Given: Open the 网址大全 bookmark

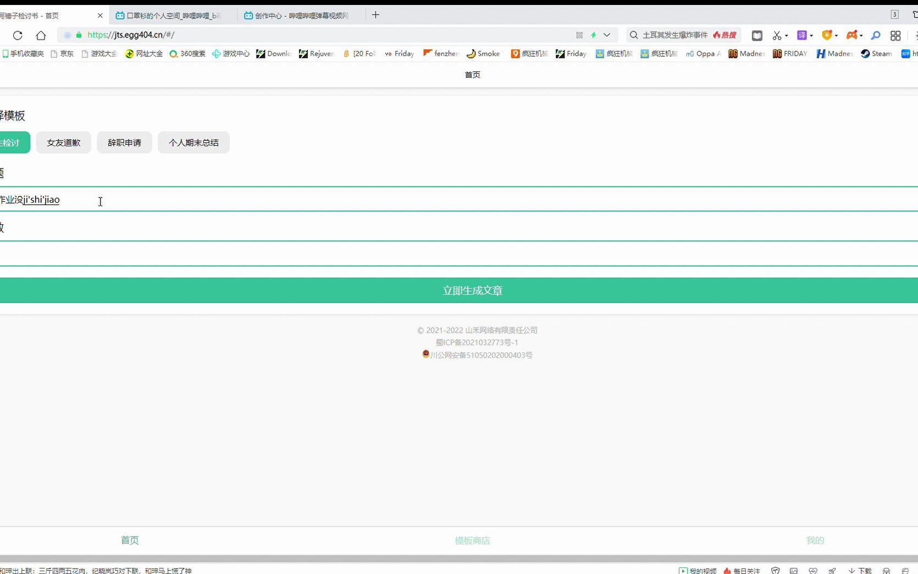Looking at the screenshot, I should pos(144,53).
